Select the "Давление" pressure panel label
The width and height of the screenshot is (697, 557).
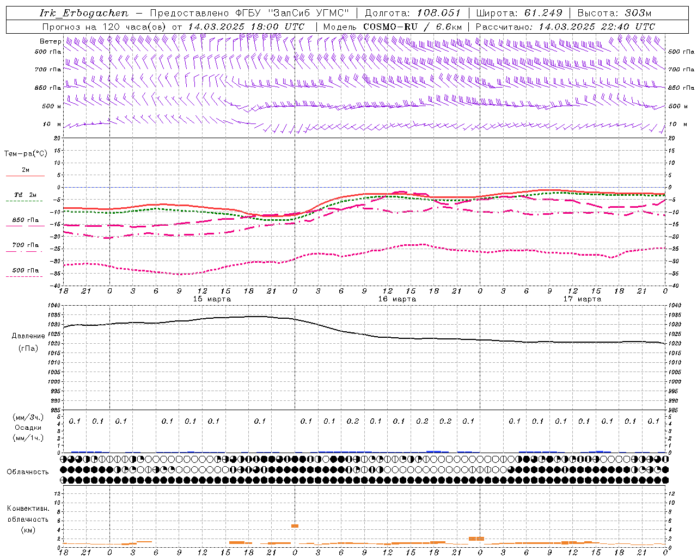click(x=28, y=336)
